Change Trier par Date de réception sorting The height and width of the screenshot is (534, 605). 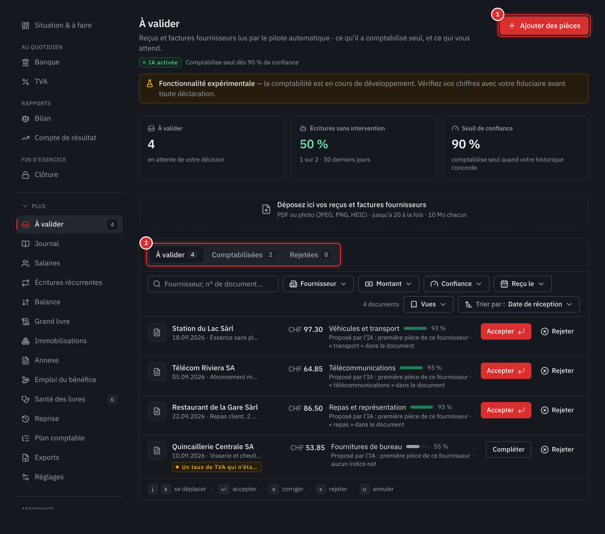click(x=519, y=304)
